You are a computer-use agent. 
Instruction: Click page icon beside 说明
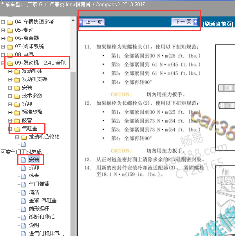point(23,225)
